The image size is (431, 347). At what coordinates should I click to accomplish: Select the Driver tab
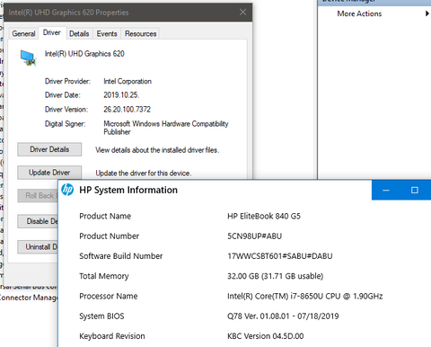(52, 32)
